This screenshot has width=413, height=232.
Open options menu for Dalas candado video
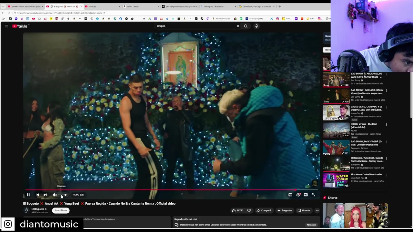tap(386, 107)
